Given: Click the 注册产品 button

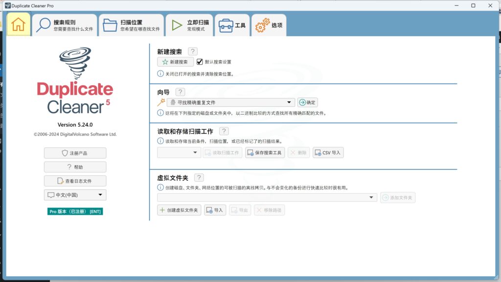Looking at the screenshot, I should [x=75, y=153].
